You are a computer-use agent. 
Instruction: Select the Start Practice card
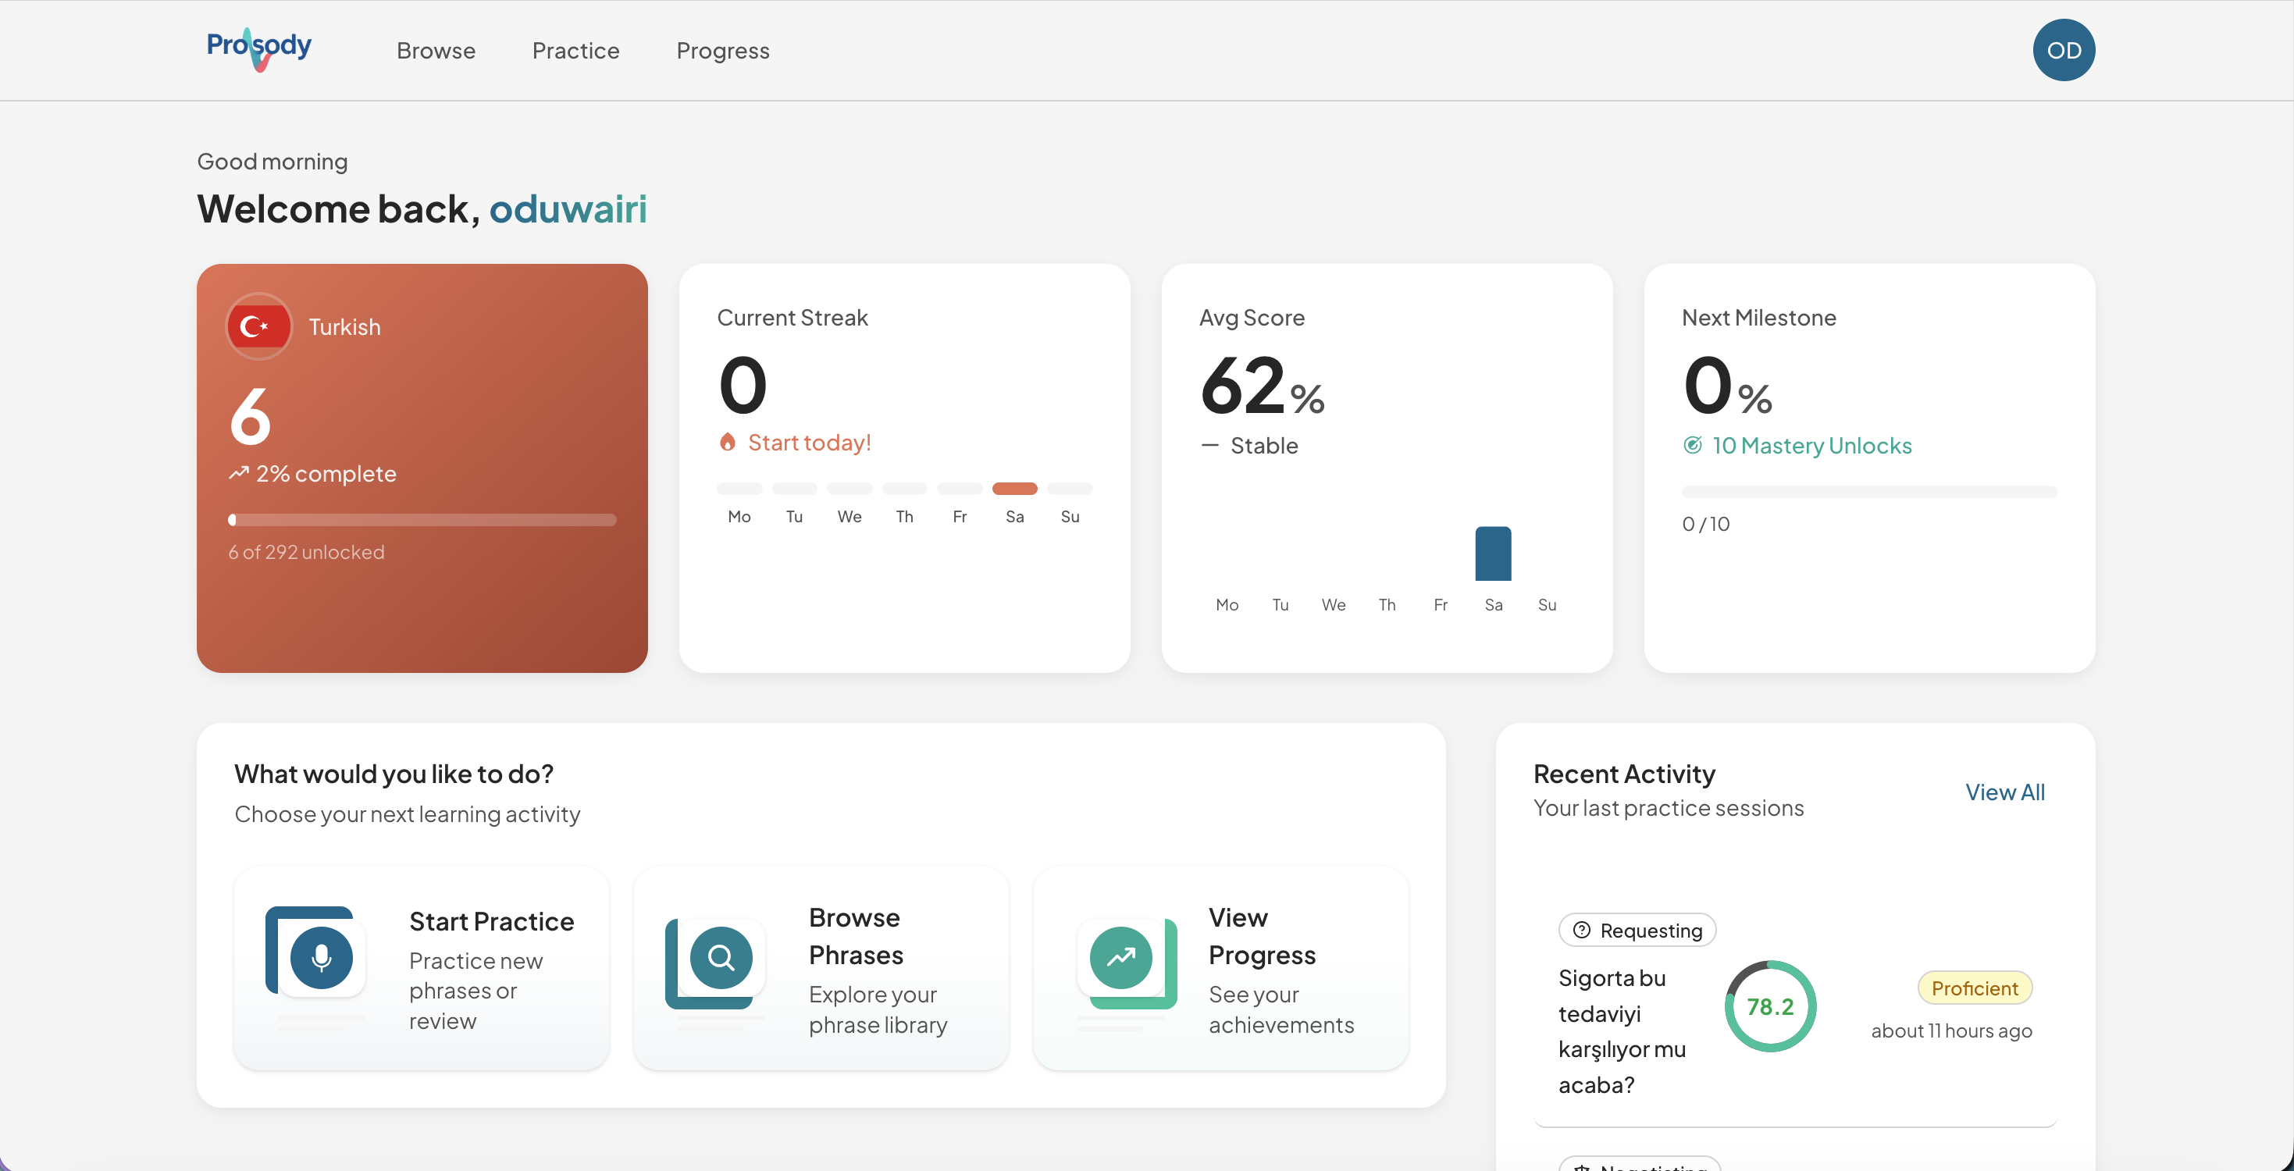[421, 969]
